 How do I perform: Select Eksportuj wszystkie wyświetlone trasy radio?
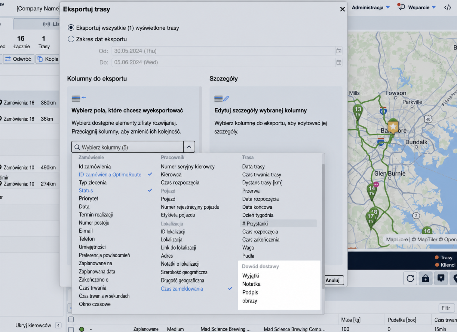71,28
